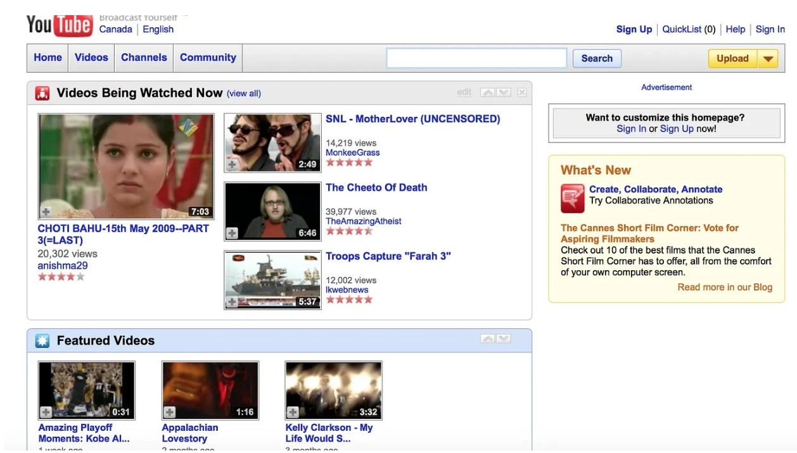The width and height of the screenshot is (797, 453).
Task: Click the yellow Upload button
Action: pos(733,59)
